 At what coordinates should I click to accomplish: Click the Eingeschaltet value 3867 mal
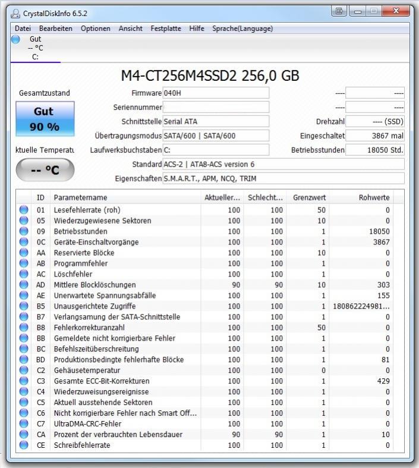(x=375, y=136)
